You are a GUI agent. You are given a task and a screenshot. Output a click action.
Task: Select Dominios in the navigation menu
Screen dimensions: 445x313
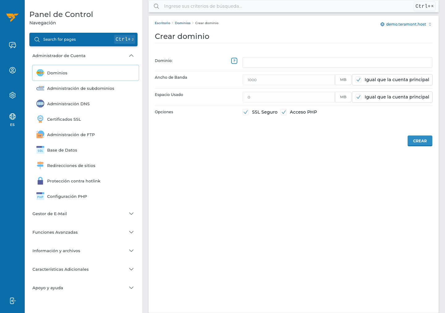(x=86, y=73)
